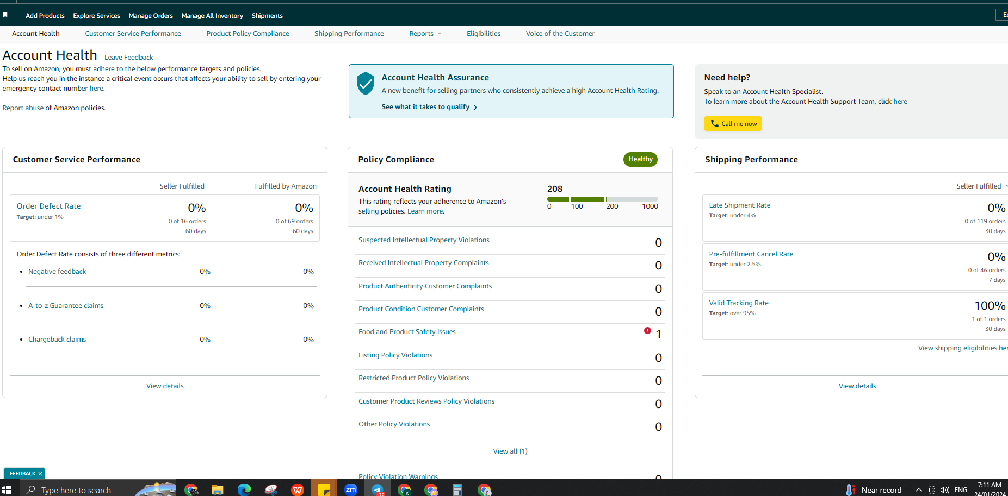Image resolution: width=1008 pixels, height=496 pixels.
Task: Open the Shipments menu item
Action: [267, 16]
